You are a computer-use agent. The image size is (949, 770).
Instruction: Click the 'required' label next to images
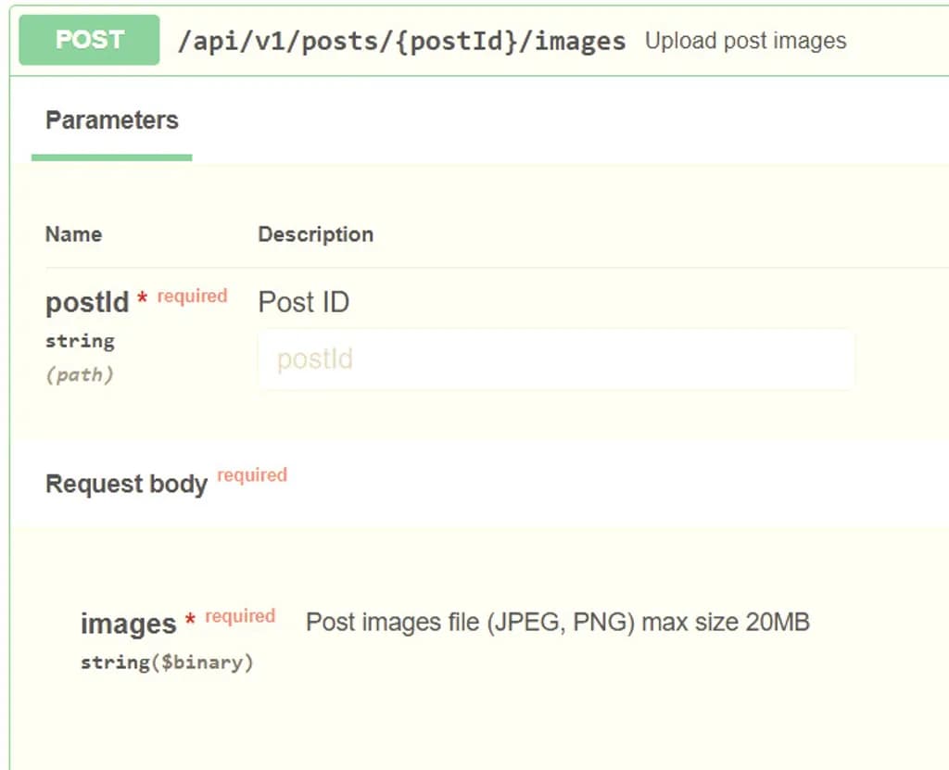[240, 616]
